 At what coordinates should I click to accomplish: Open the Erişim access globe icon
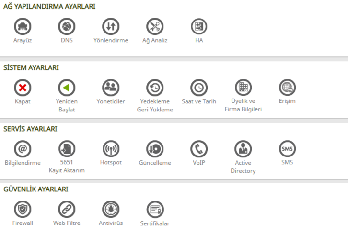[287, 87]
